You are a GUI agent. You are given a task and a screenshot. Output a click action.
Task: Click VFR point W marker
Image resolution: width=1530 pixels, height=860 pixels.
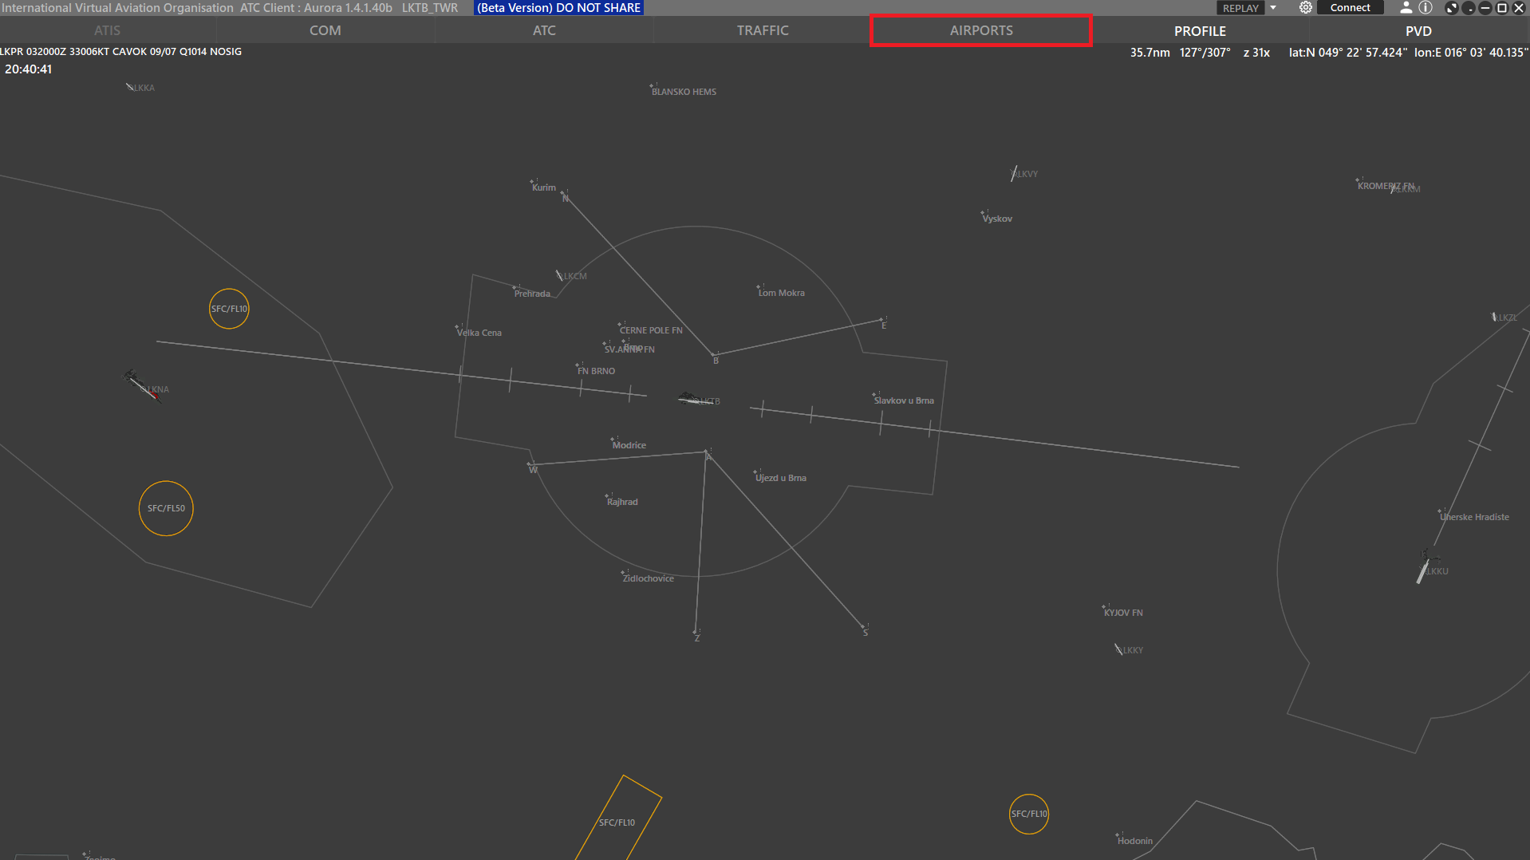tap(532, 467)
